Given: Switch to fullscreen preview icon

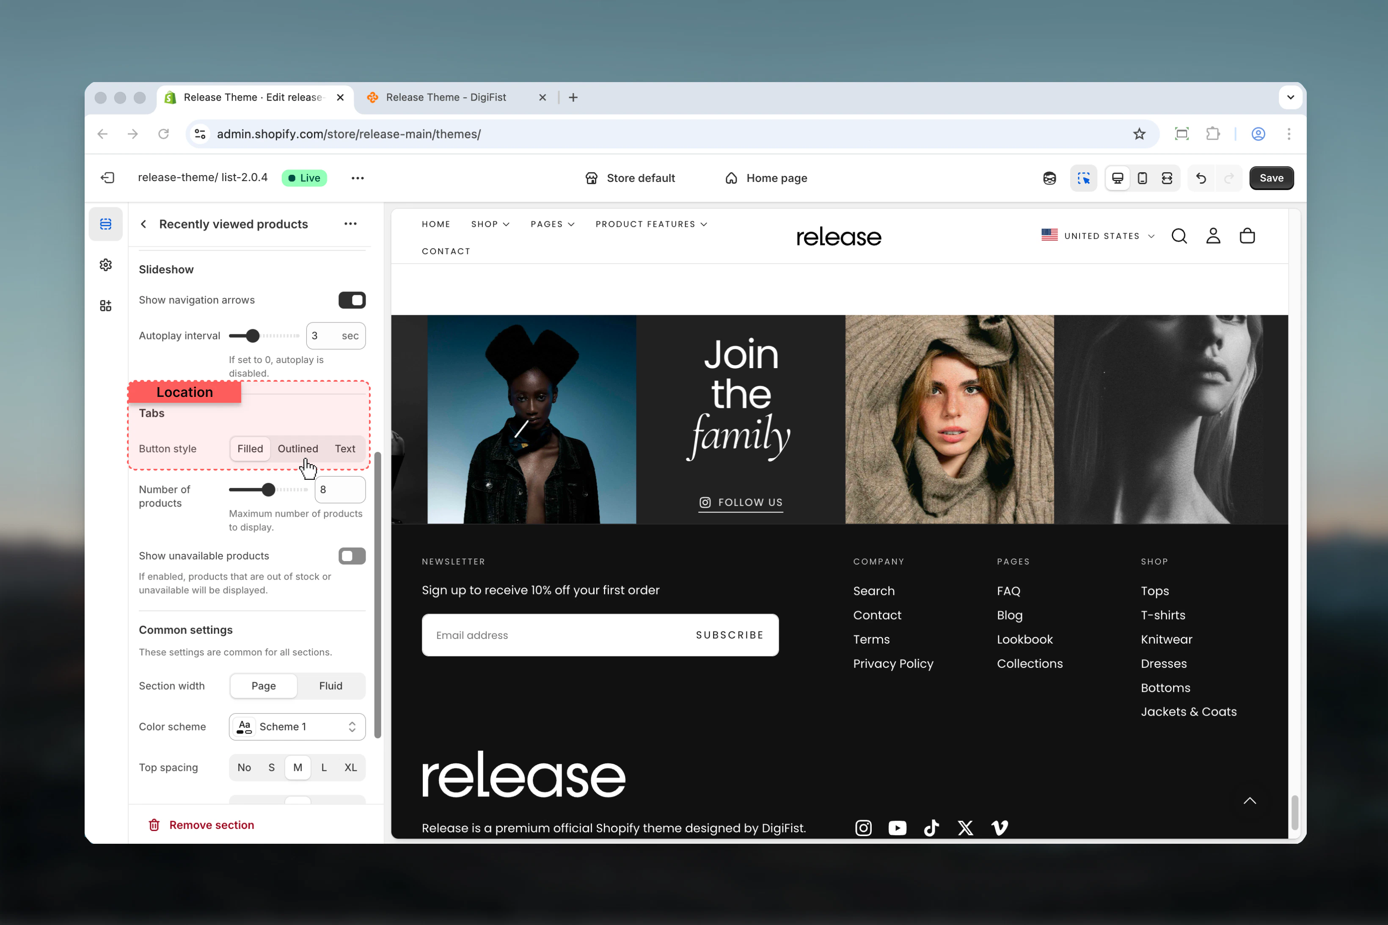Looking at the screenshot, I should click(x=1167, y=178).
